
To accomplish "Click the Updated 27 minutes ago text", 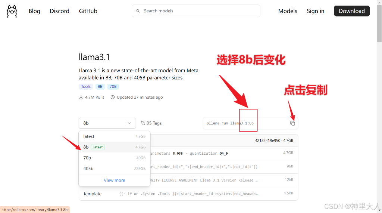I will point(140,98).
